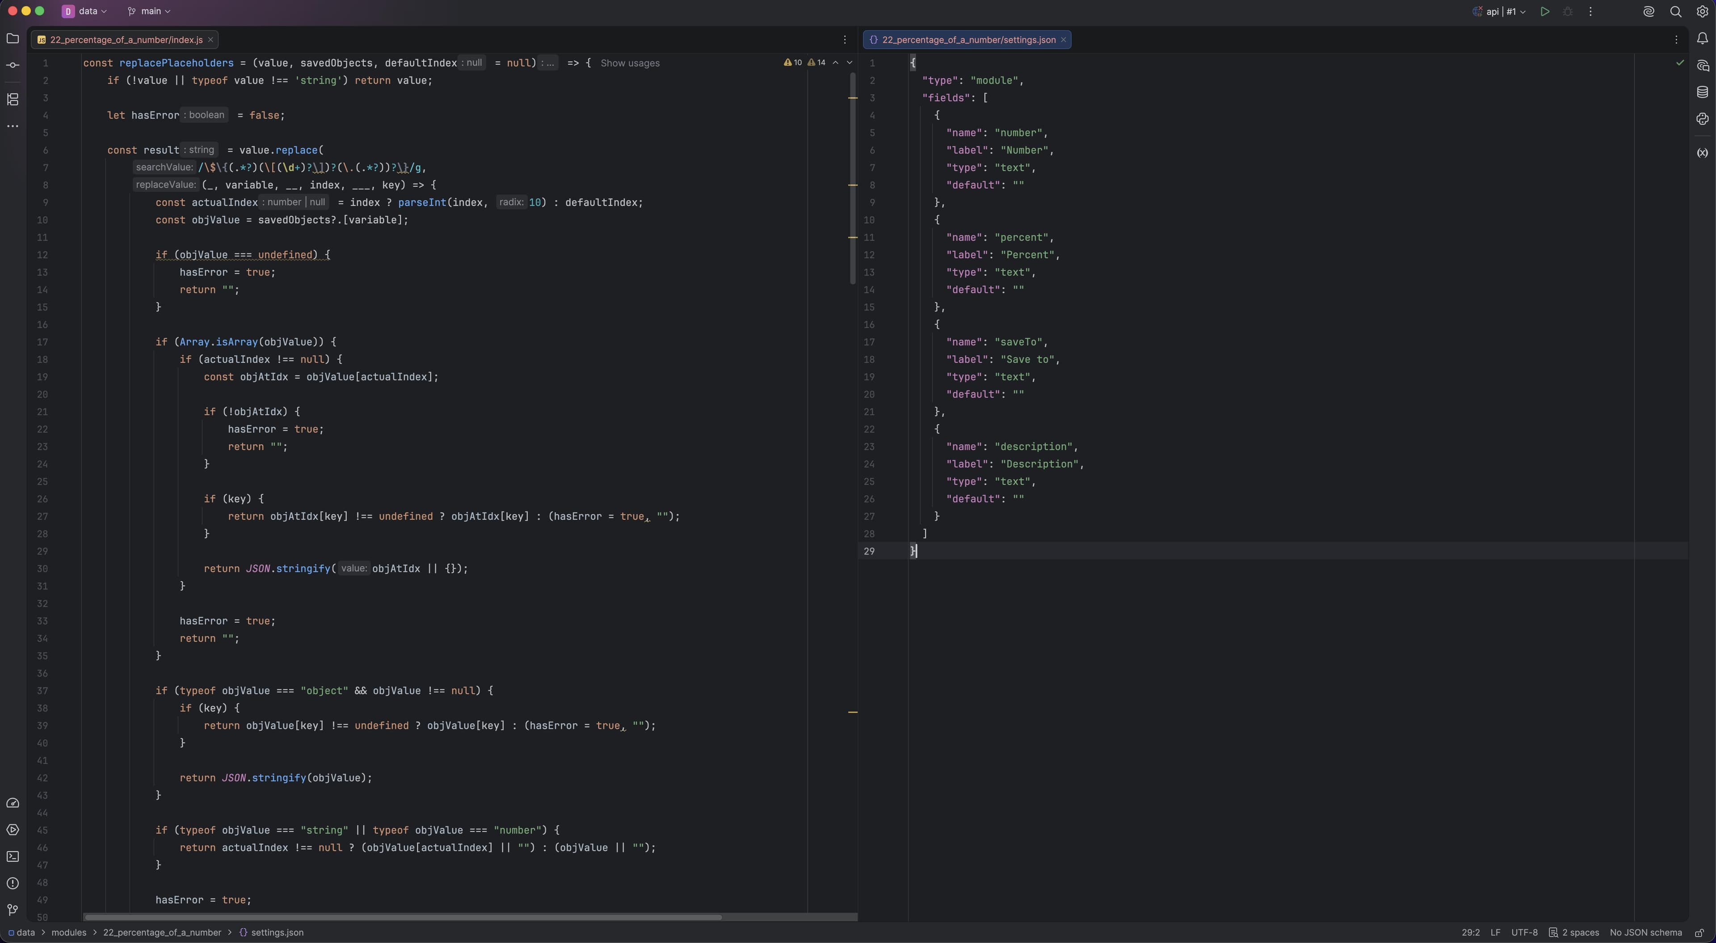Open the 2 spaces indent selector
The height and width of the screenshot is (943, 1716).
click(1573, 932)
